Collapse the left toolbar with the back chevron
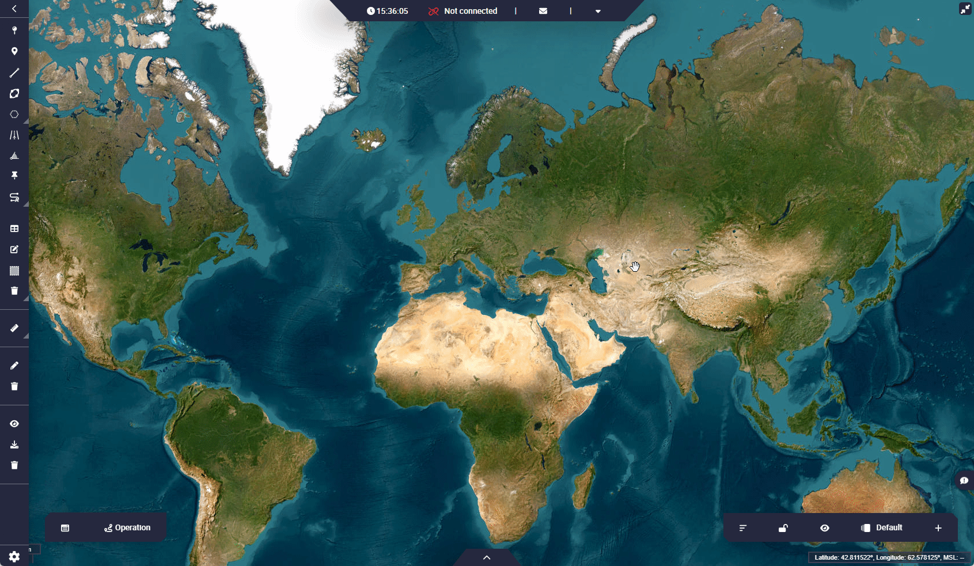 [x=14, y=9]
